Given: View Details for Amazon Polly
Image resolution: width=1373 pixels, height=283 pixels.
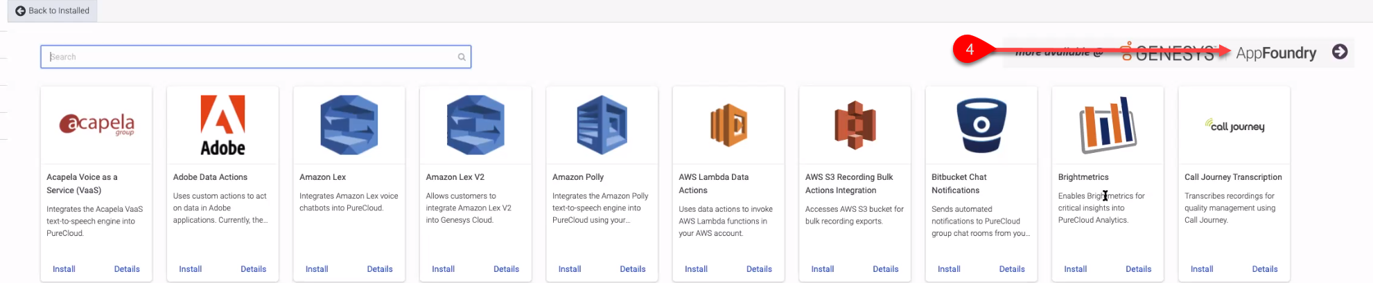Looking at the screenshot, I should pyautogui.click(x=633, y=269).
